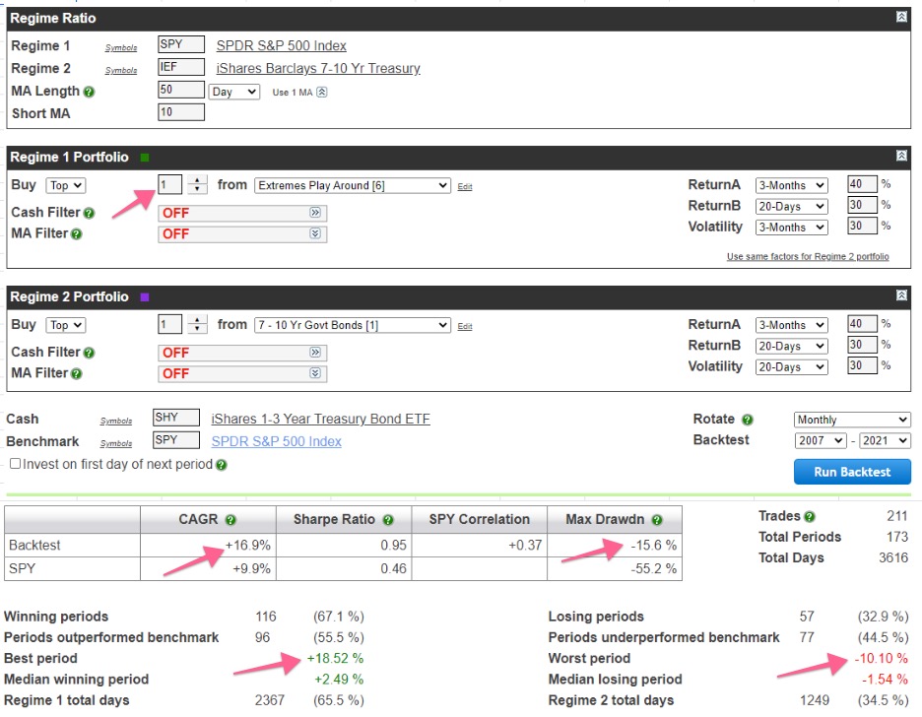
Task: Click Symbols link beside Regime 1
Action: 121,47
